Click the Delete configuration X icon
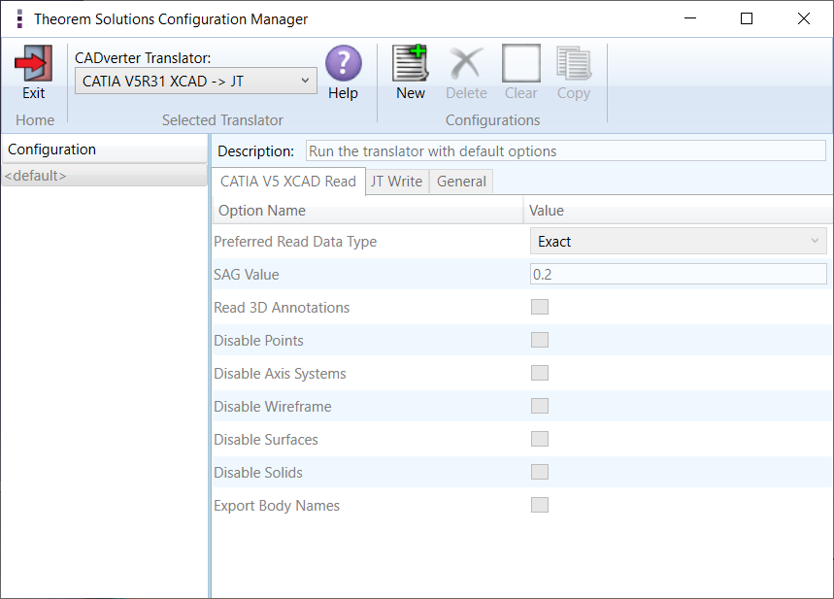Image resolution: width=834 pixels, height=599 pixels. (466, 63)
